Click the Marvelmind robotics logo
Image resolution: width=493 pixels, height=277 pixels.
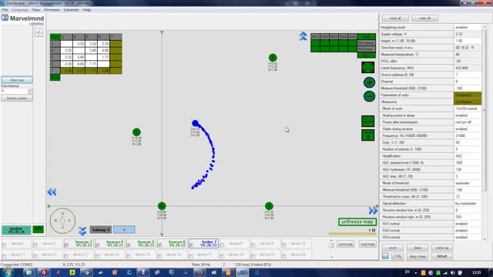point(22,20)
